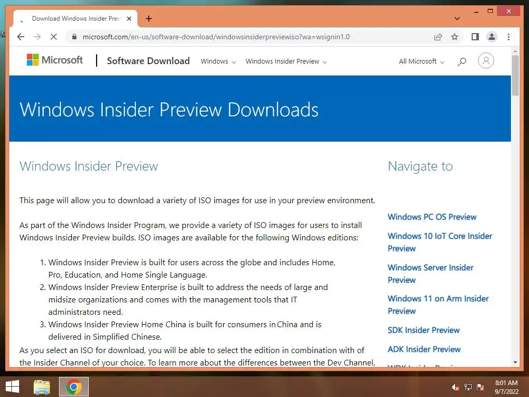
Task: Open network tray icon
Action: click(468, 387)
